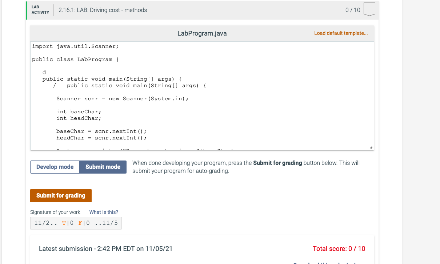
Task: Open the 'What is this?' link
Action: [104, 212]
